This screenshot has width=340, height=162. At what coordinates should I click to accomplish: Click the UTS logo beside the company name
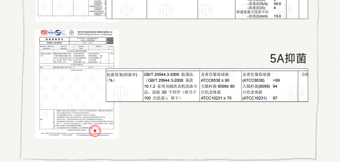[x=72, y=33]
